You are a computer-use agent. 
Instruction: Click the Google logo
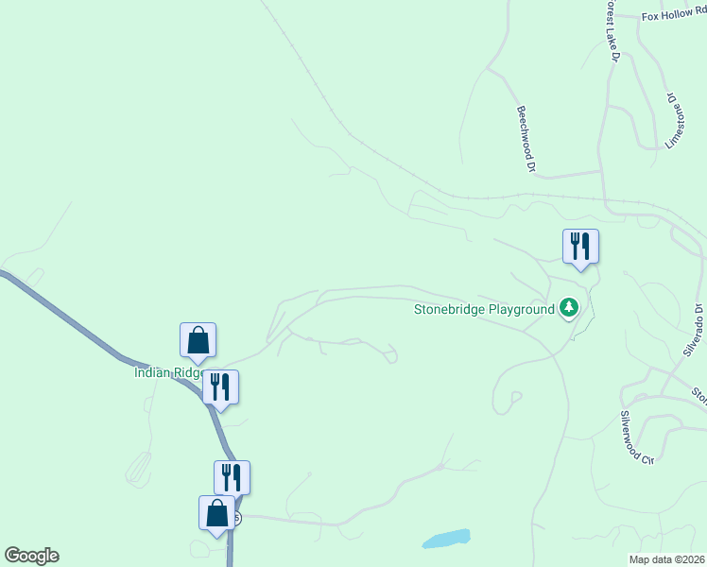[32, 556]
